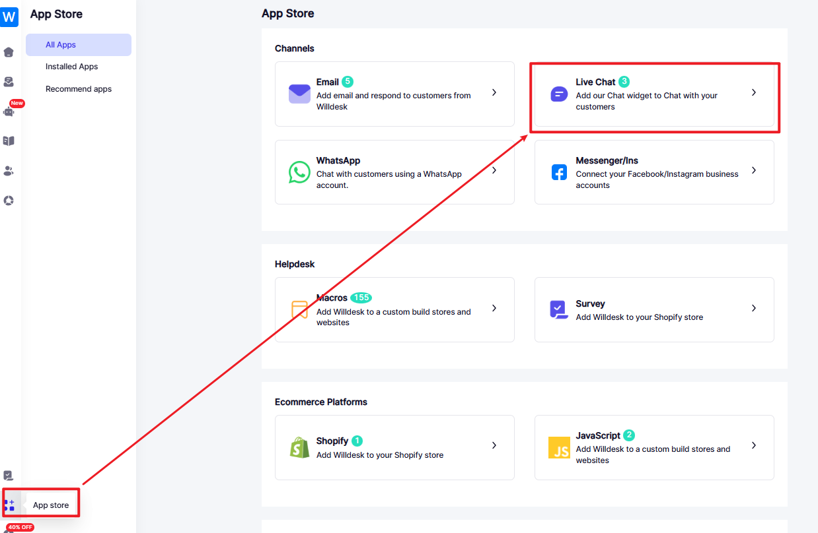
Task: Open the circular reports chart icon
Action: (x=9, y=201)
